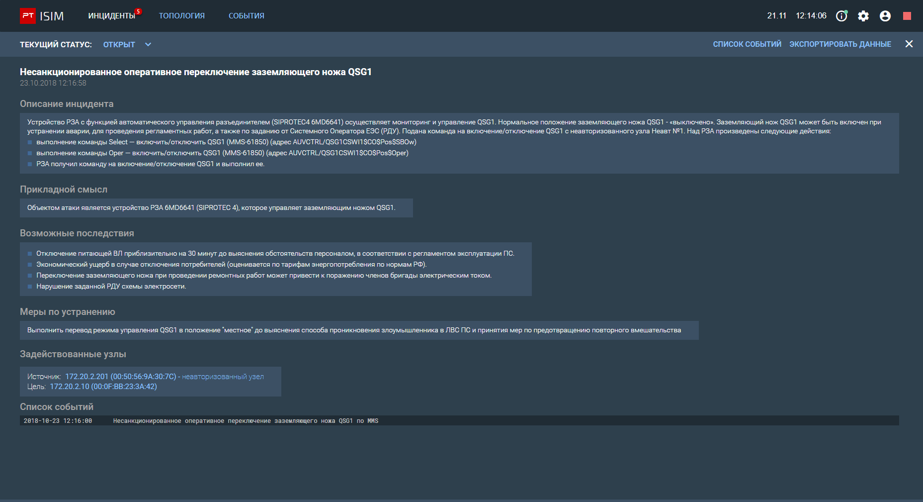Image resolution: width=923 pixels, height=502 pixels.
Task: Click the Прикладной смысл heading
Action: 64,190
